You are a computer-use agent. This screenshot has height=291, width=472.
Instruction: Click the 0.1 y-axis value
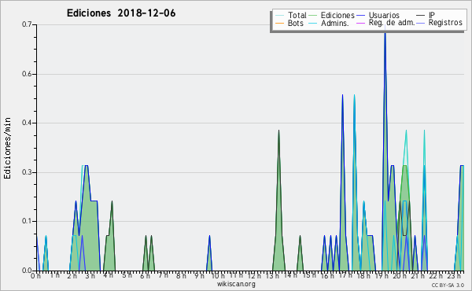pos(27,221)
